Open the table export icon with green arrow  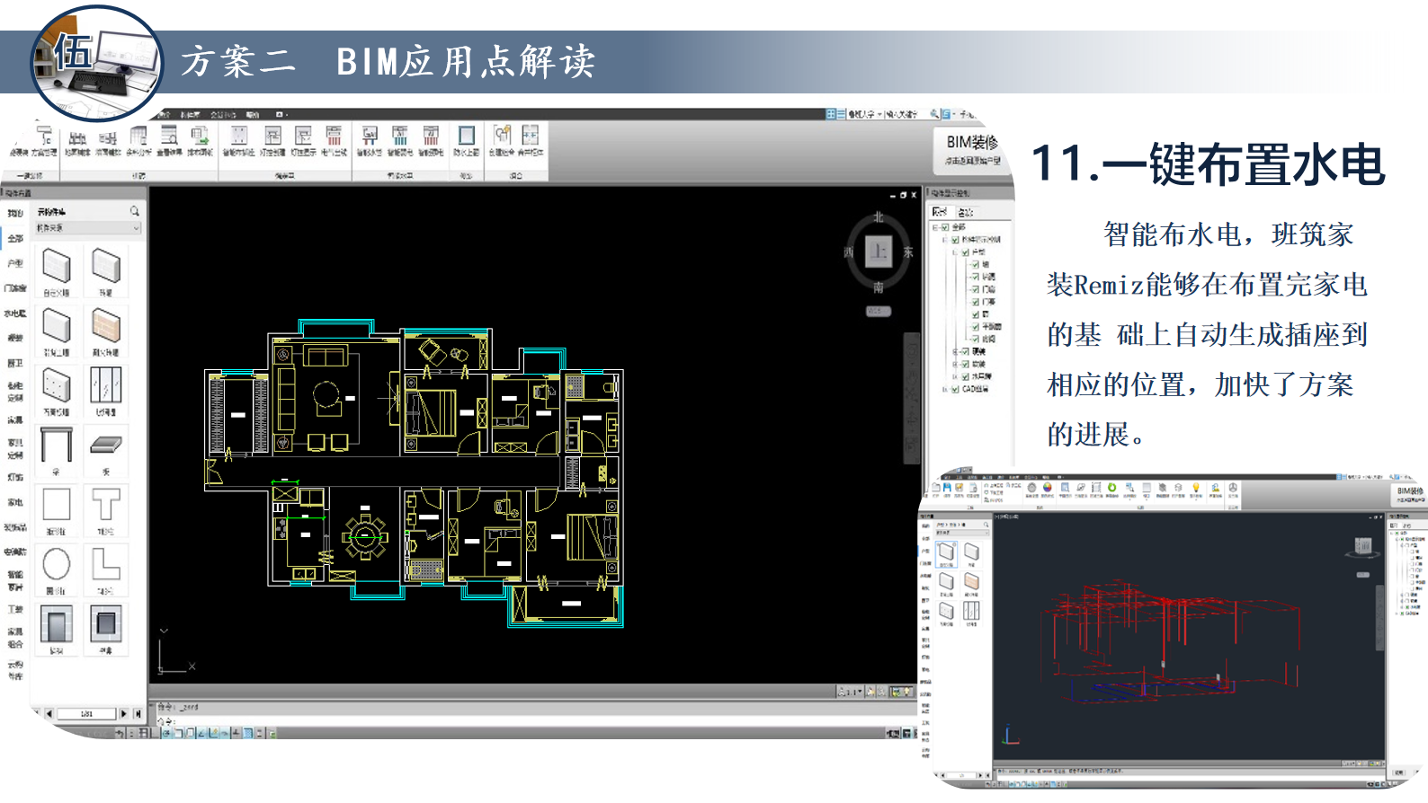point(199,141)
